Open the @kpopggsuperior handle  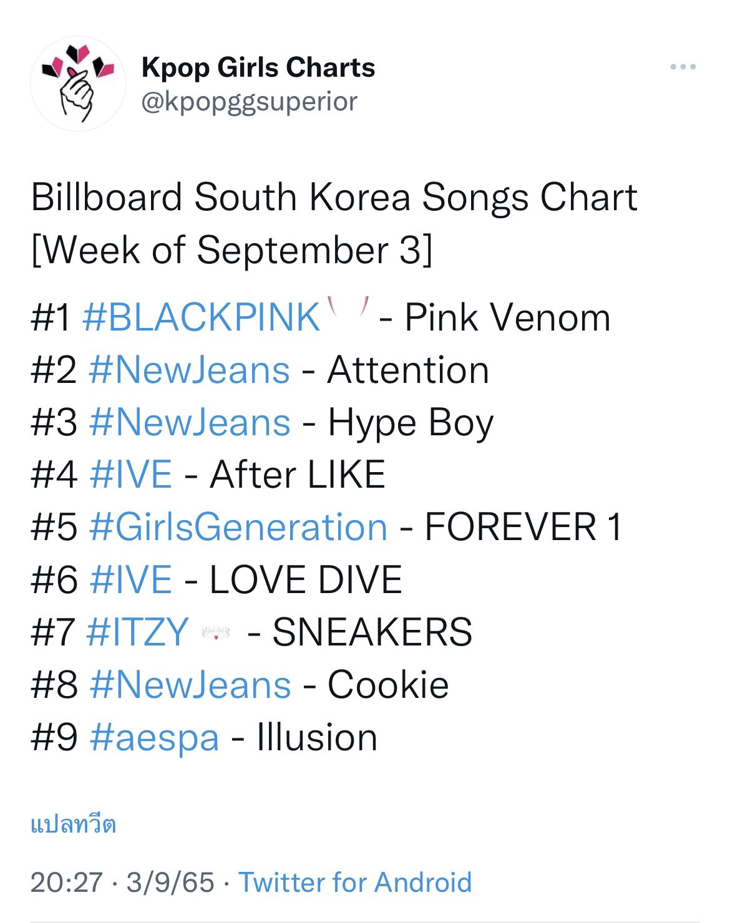point(250,101)
